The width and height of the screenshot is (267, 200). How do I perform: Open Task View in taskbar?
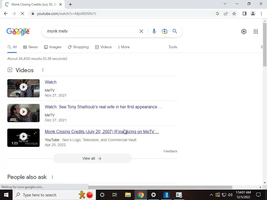click(115, 195)
